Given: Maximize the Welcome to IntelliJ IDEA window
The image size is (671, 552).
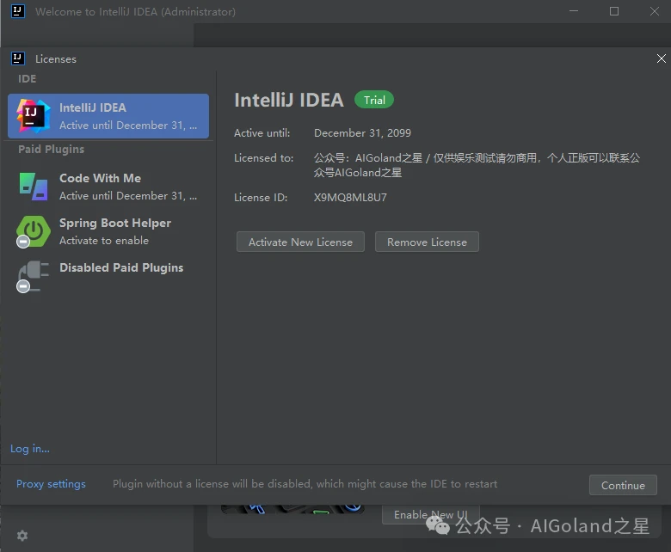Looking at the screenshot, I should [x=614, y=11].
